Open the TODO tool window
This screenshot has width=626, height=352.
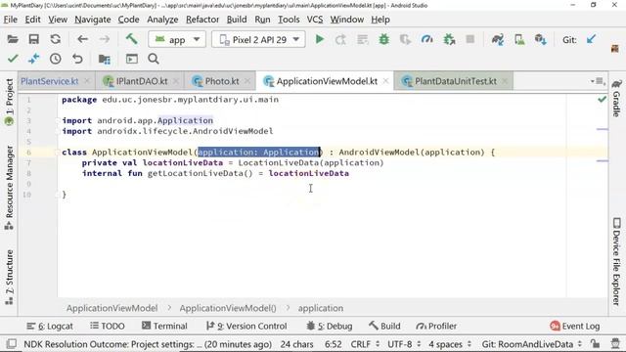tap(108, 326)
